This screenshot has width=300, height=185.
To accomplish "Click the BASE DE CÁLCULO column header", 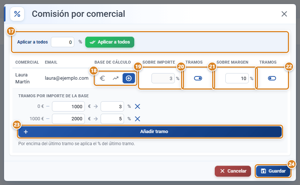I will pos(113,62).
